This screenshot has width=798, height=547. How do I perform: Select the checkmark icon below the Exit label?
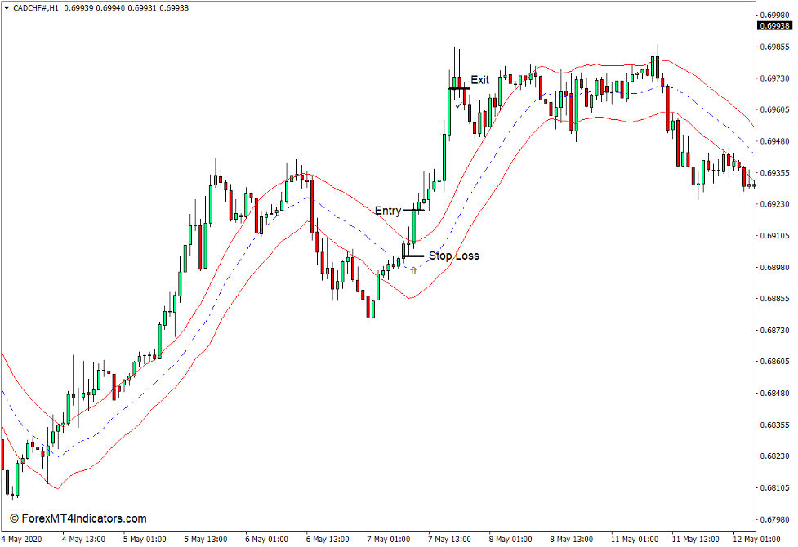point(458,105)
